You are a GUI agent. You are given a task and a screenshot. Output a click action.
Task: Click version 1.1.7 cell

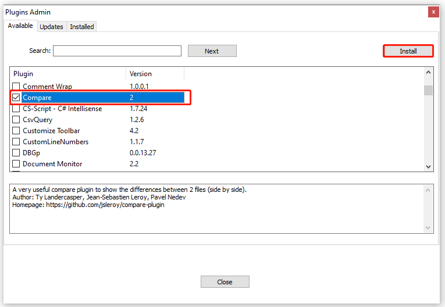137,142
